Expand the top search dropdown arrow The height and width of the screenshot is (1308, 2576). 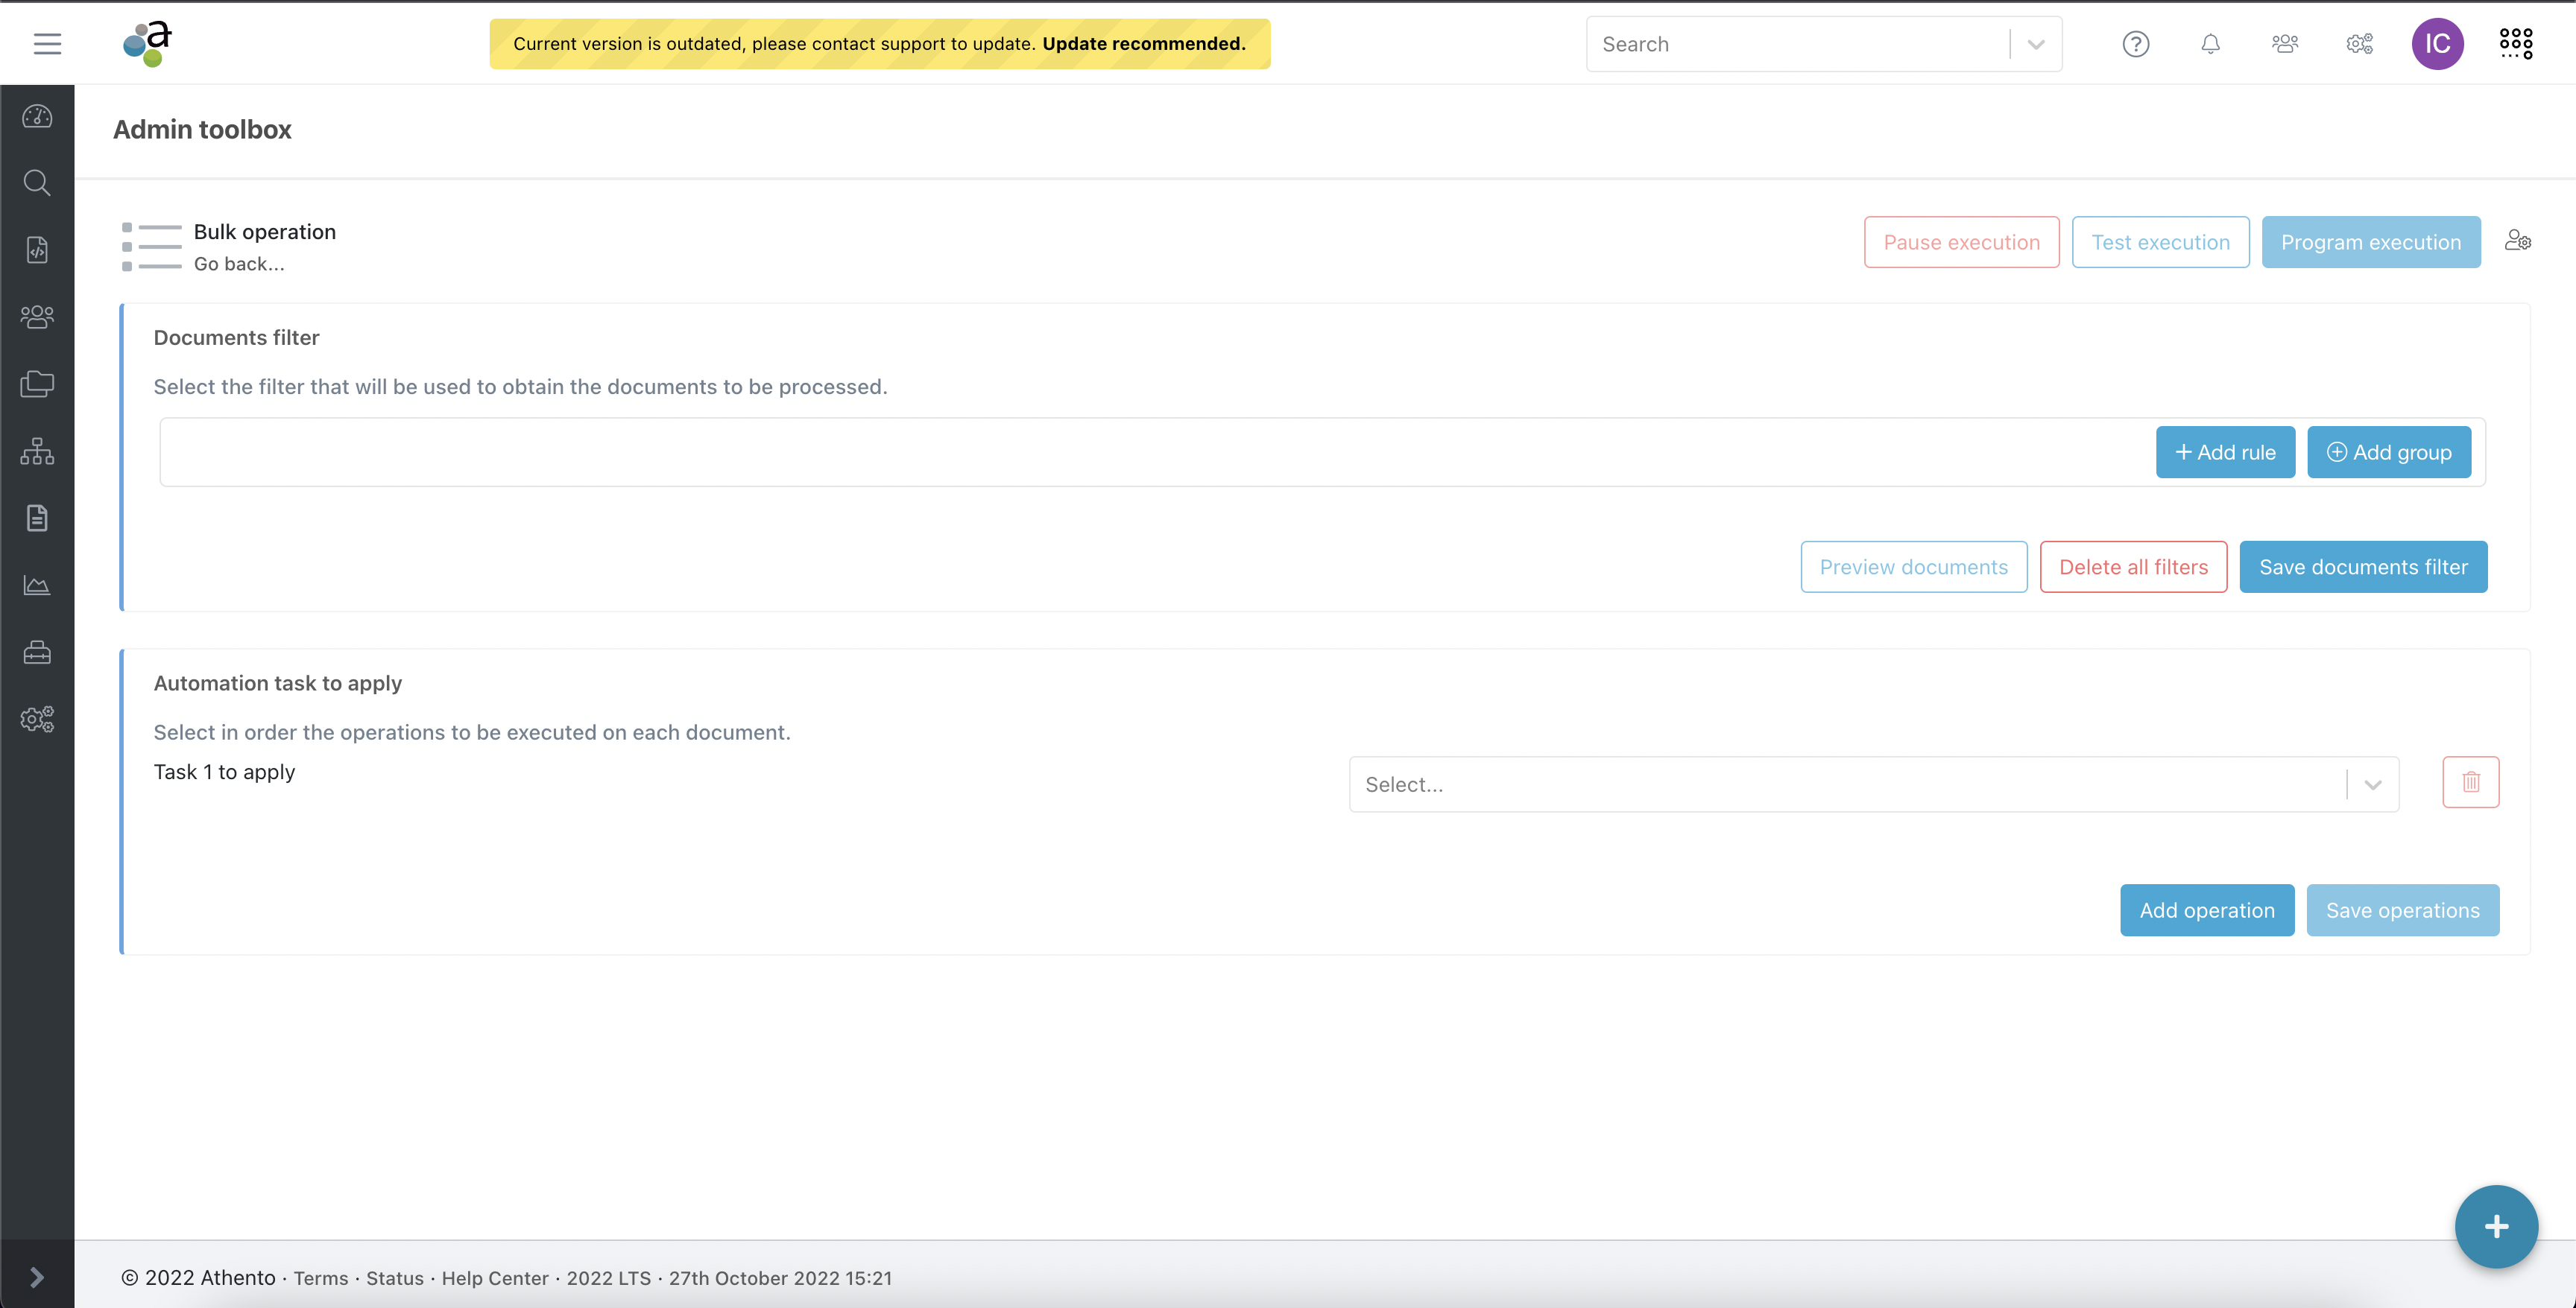coord(2036,44)
